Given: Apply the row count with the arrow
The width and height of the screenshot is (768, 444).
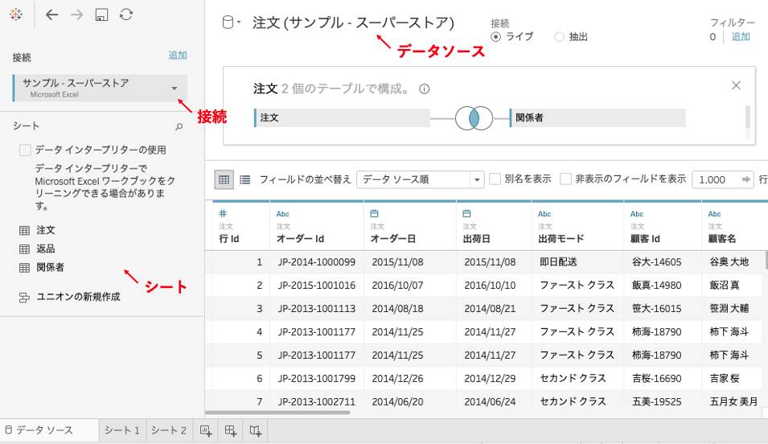Looking at the screenshot, I should pyautogui.click(x=746, y=179).
